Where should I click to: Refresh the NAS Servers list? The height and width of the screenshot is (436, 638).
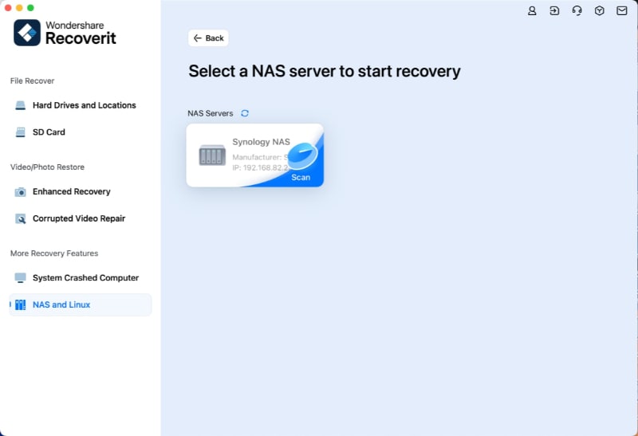pos(245,113)
